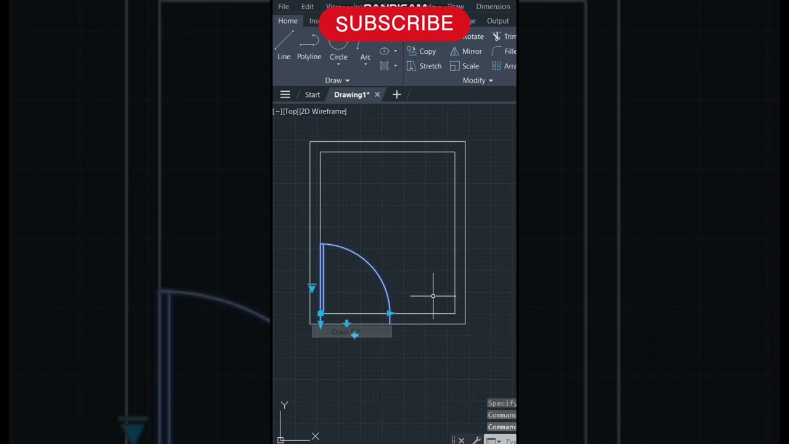Select the Trim tool
789x444 pixels.
point(504,36)
